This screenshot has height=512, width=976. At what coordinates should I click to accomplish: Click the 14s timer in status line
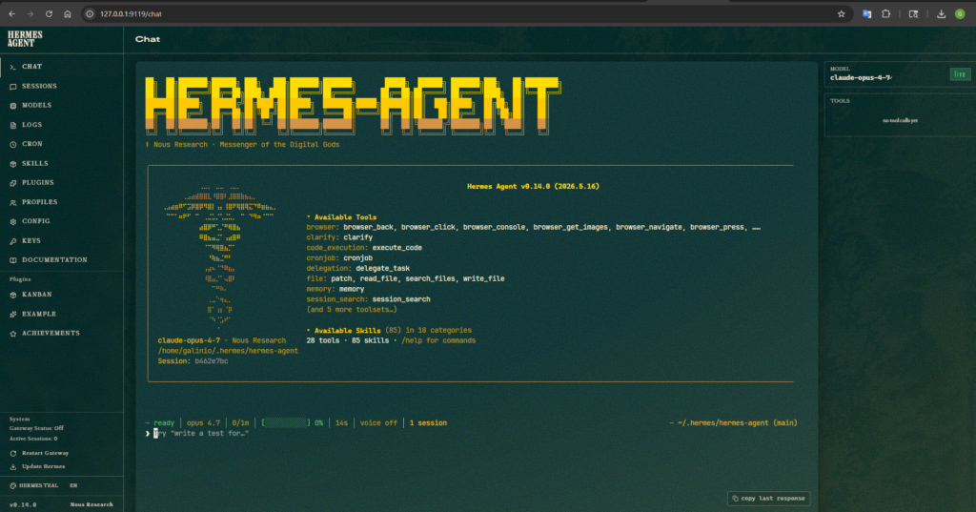point(341,423)
